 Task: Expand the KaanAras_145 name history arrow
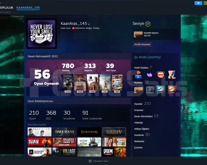pos(89,24)
